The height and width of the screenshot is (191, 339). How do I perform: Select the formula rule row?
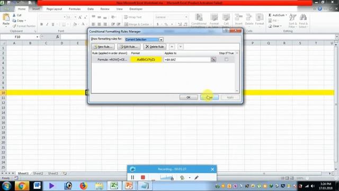(x=163, y=59)
